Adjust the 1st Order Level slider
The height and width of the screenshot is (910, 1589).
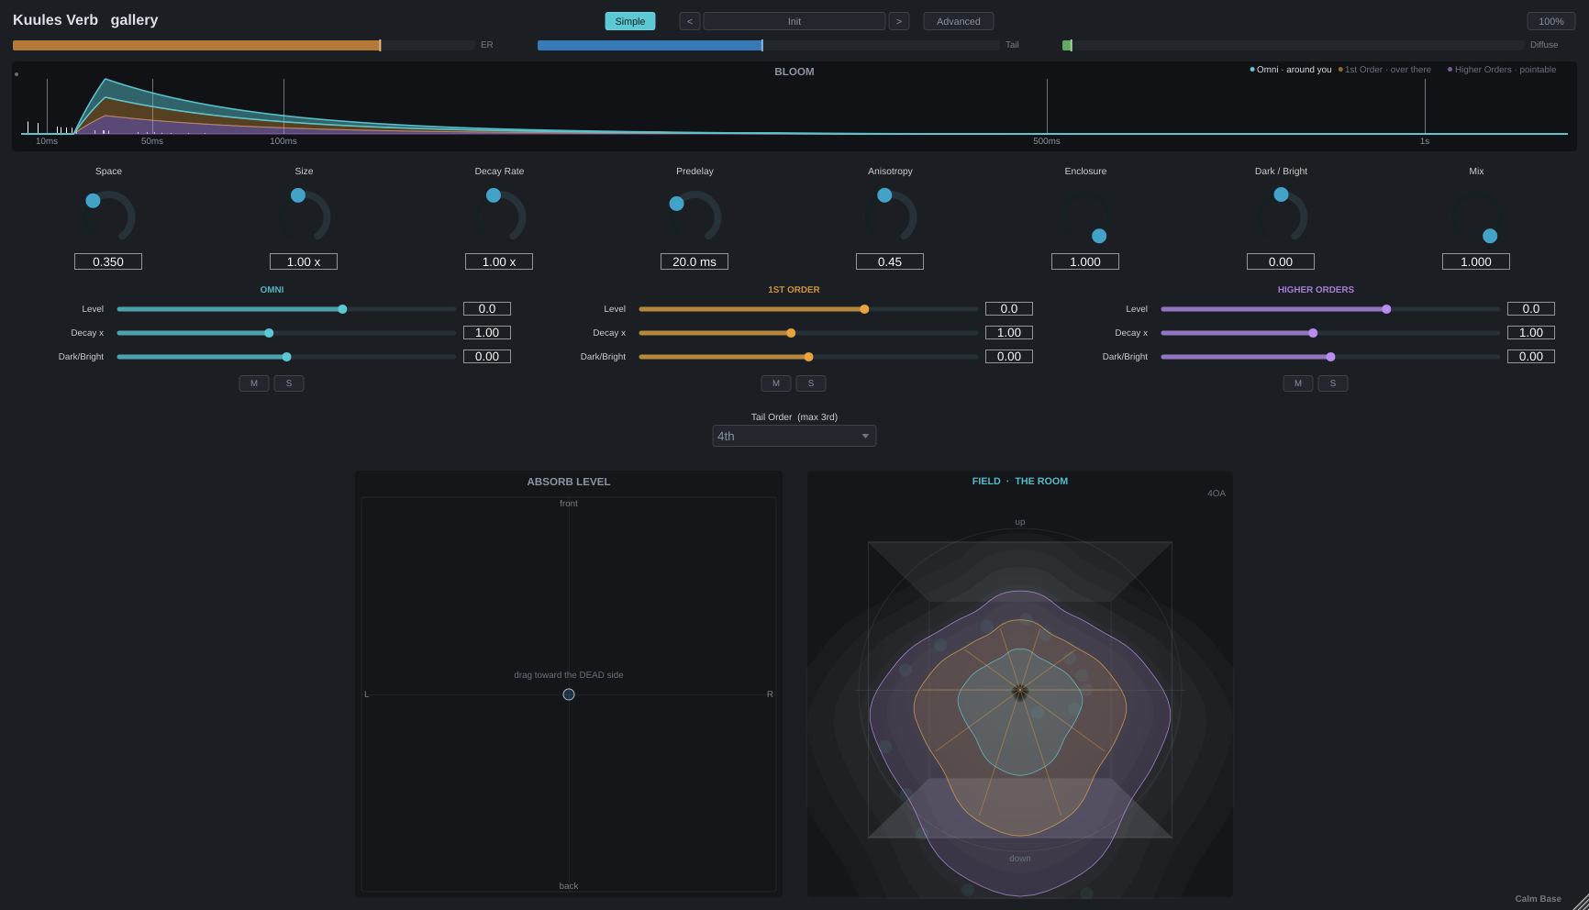[x=808, y=309]
